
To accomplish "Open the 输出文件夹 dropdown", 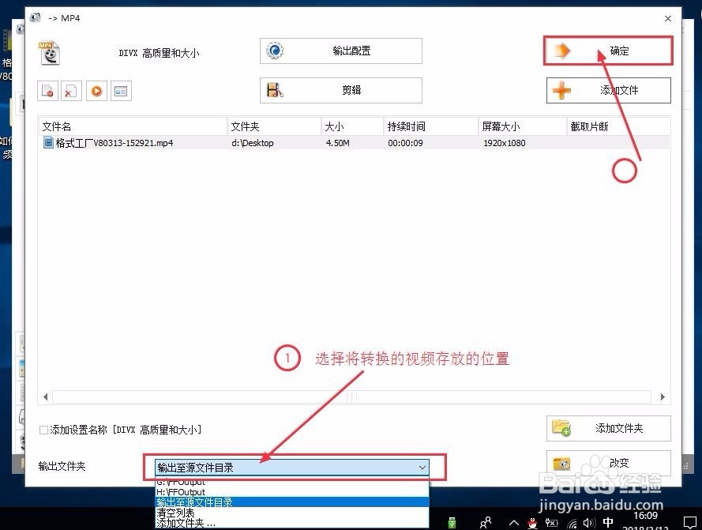I will click(421, 467).
